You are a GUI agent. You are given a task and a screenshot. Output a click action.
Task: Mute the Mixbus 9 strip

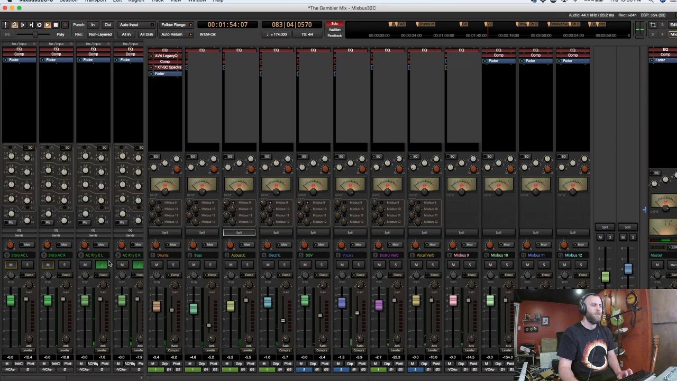[453, 265]
